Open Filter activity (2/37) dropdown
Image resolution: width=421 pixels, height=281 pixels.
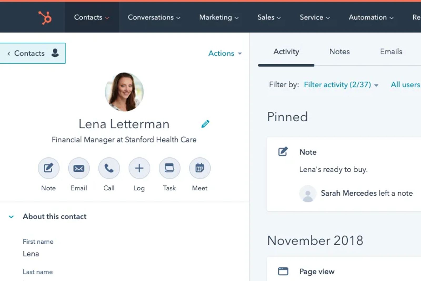click(341, 85)
